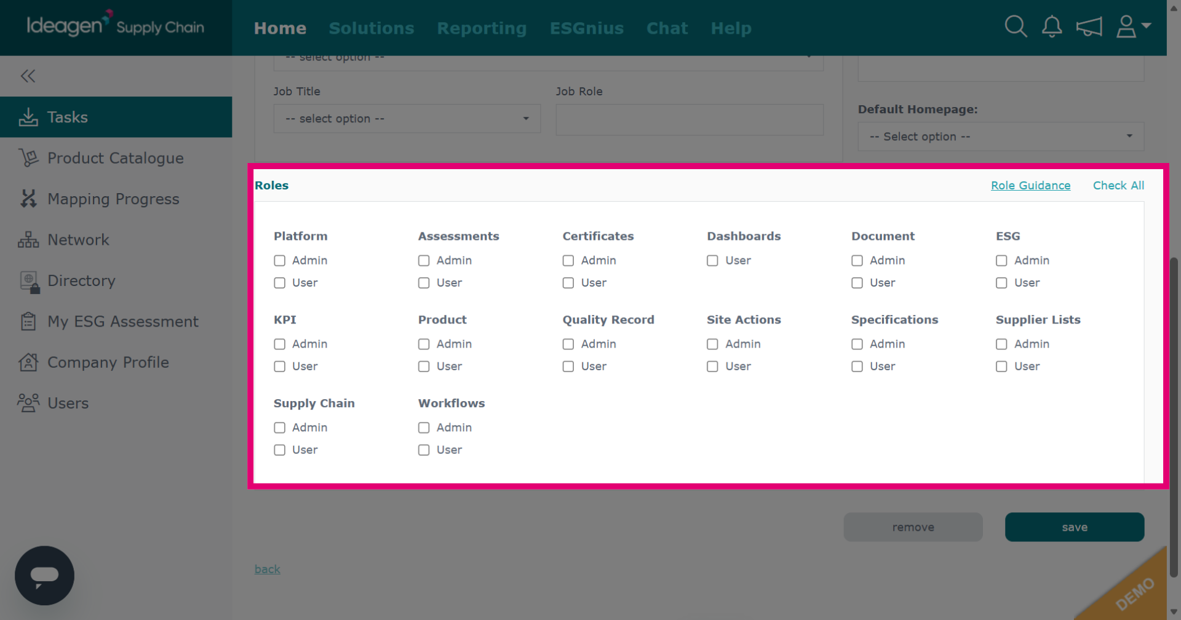Select Product Catalogue in sidebar
This screenshot has width=1181, height=620.
(x=116, y=158)
